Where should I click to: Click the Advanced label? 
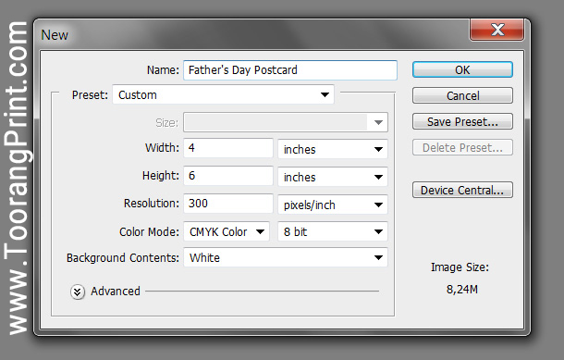pyautogui.click(x=115, y=291)
